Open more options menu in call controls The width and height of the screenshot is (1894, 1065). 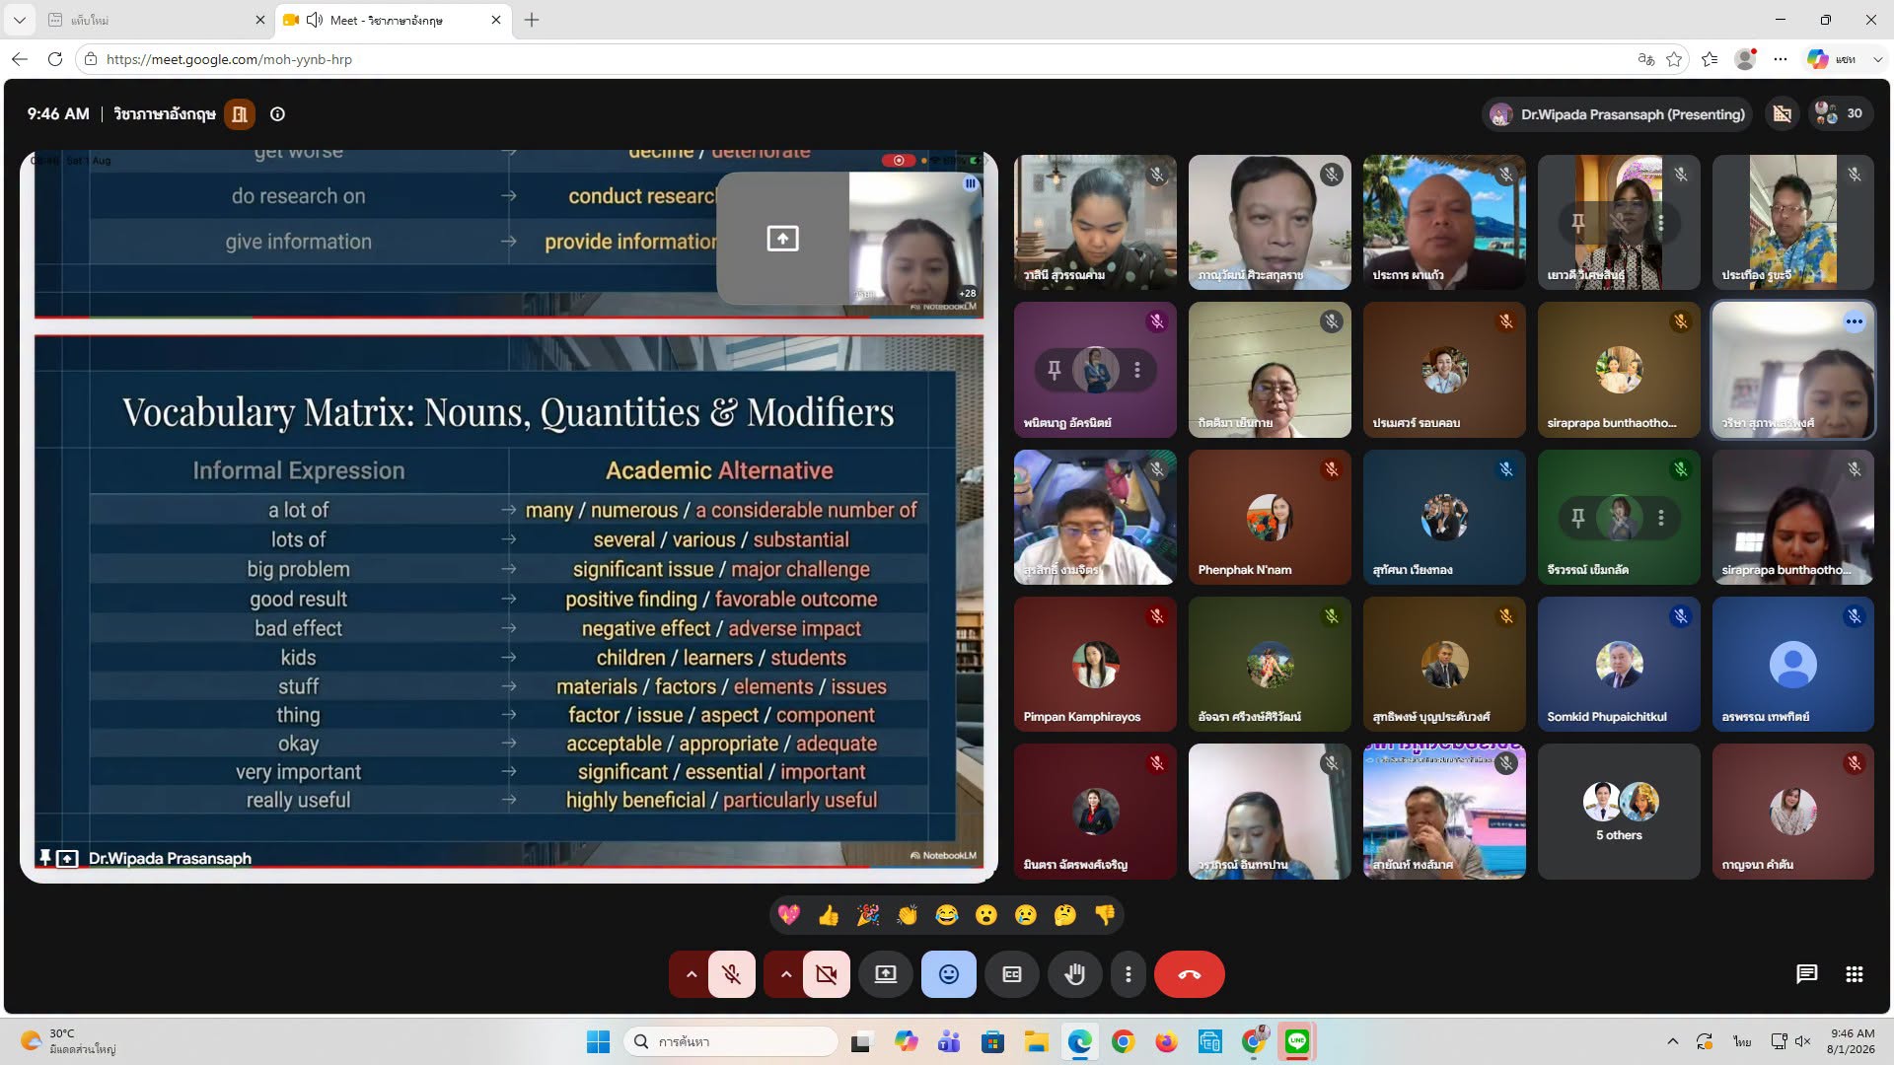click(x=1129, y=974)
